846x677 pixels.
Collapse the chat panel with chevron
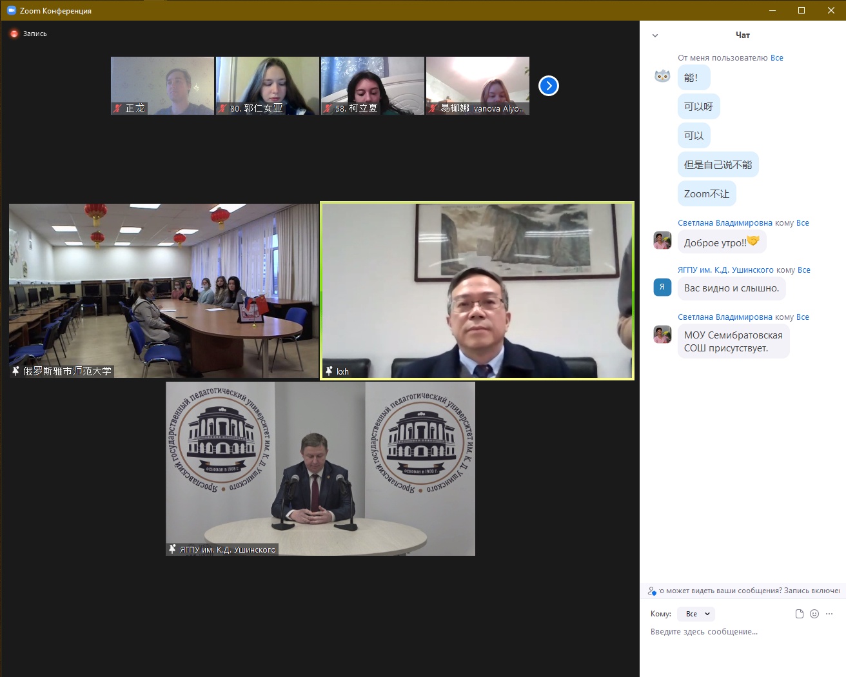coord(655,35)
